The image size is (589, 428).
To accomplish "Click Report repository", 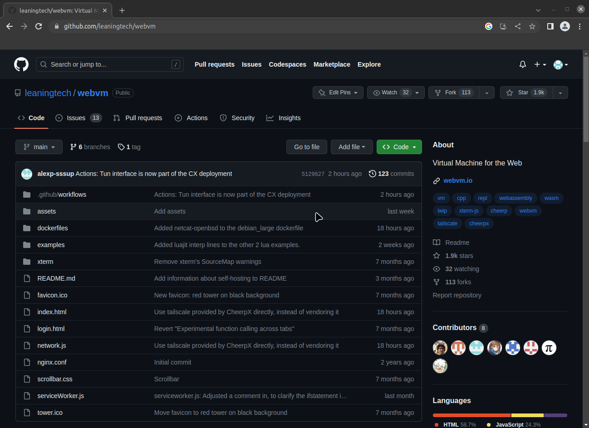I will [x=457, y=295].
